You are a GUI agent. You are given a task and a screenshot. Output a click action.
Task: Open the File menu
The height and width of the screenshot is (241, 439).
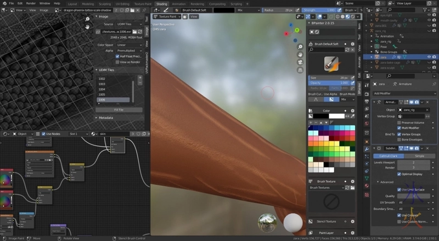coord(11,3)
